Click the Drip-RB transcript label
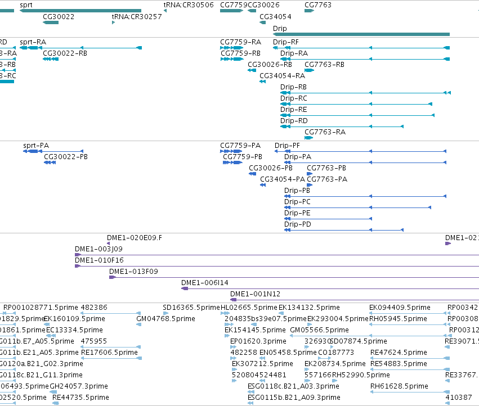 tap(294, 87)
